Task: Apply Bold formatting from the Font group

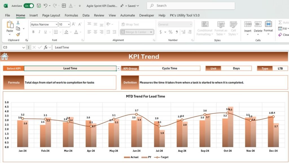Action: point(33,32)
